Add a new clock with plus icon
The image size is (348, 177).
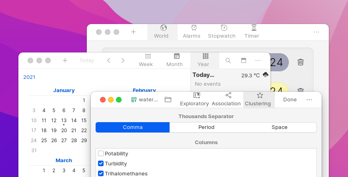coord(133,32)
